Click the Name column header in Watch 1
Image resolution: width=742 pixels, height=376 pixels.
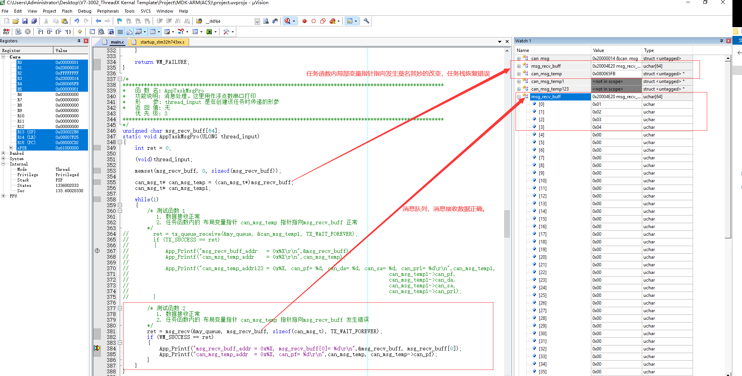pyautogui.click(x=553, y=50)
